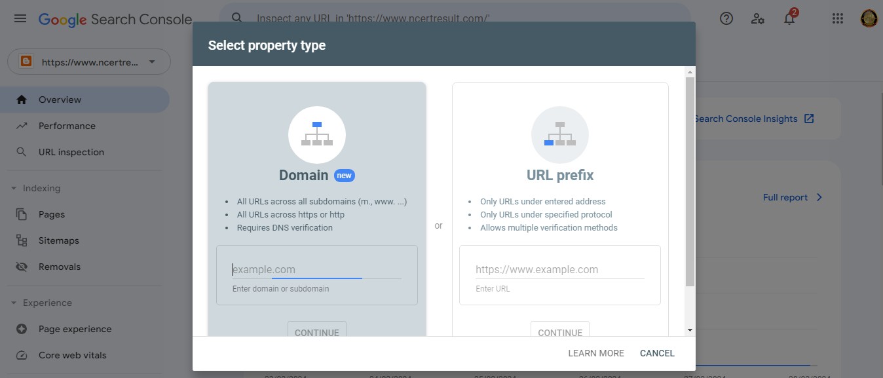Click the Domain heading text
Image resolution: width=883 pixels, height=378 pixels.
(x=304, y=176)
